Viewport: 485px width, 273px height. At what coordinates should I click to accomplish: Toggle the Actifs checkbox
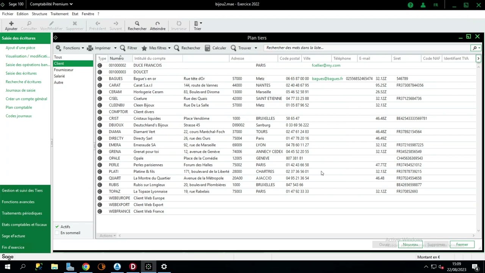click(57, 227)
